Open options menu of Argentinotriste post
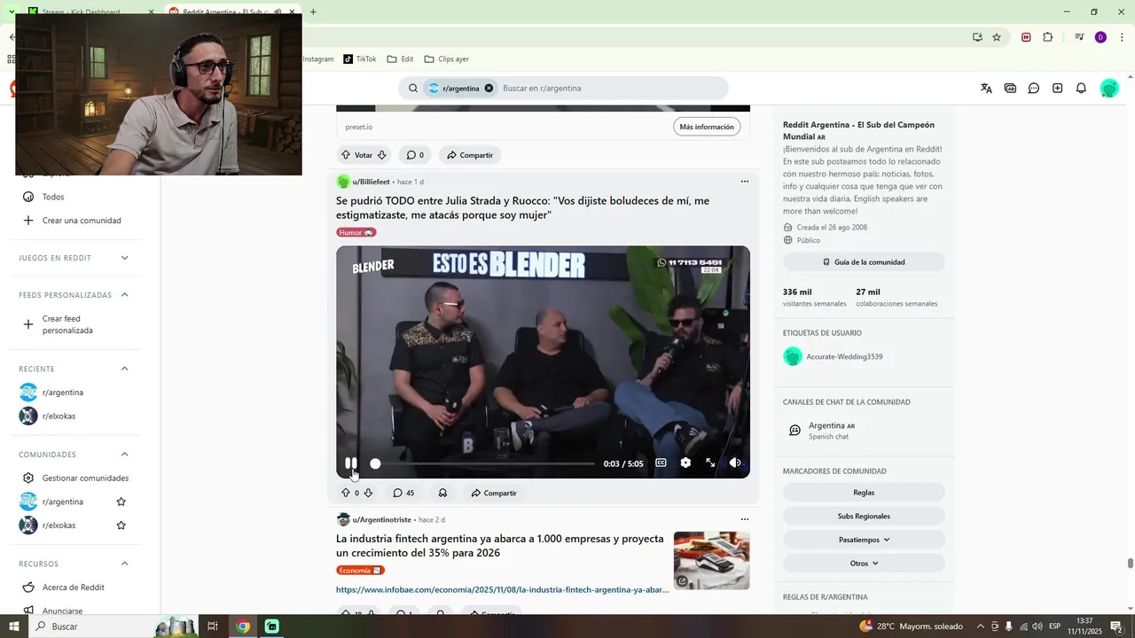Viewport: 1135px width, 638px height. [x=744, y=519]
